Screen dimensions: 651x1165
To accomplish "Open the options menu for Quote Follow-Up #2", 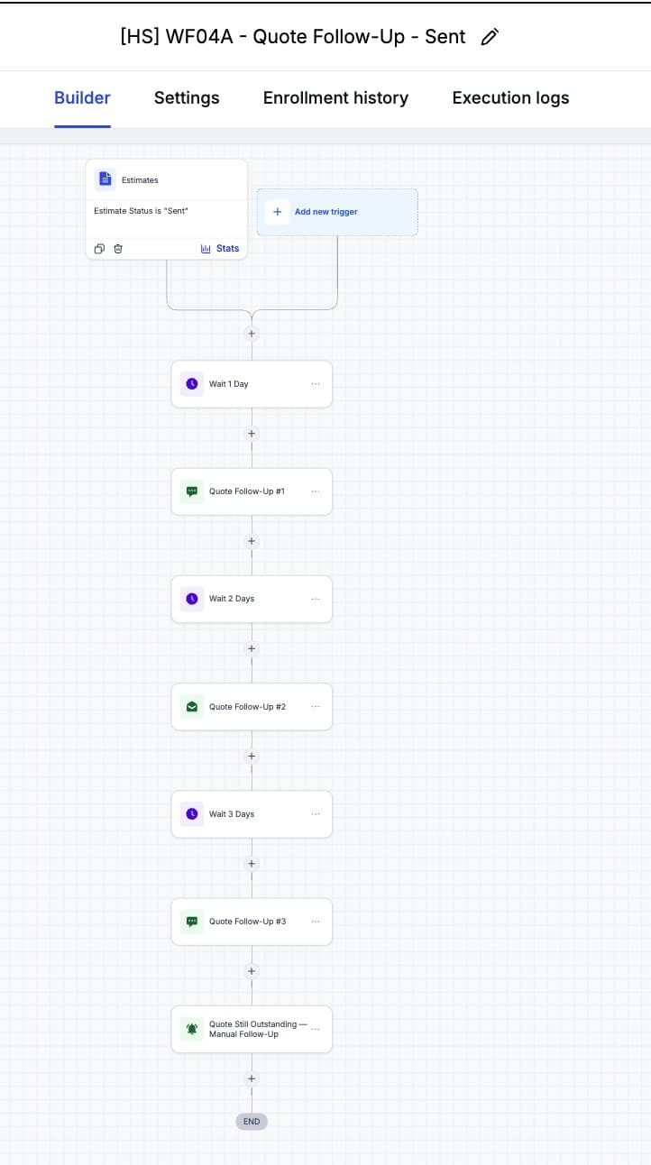I will [x=315, y=706].
